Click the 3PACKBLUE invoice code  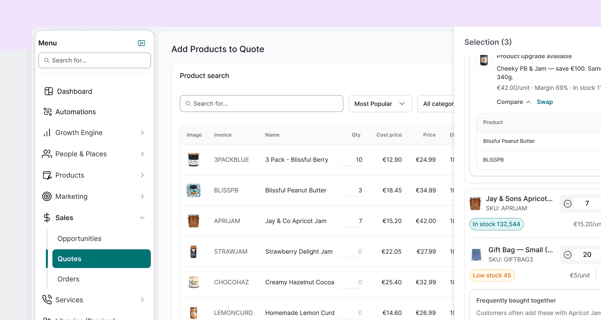coord(231,160)
